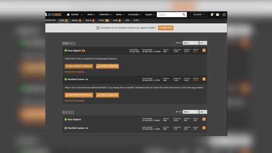
Task: Switch to the Description tab
Action: (51, 20)
